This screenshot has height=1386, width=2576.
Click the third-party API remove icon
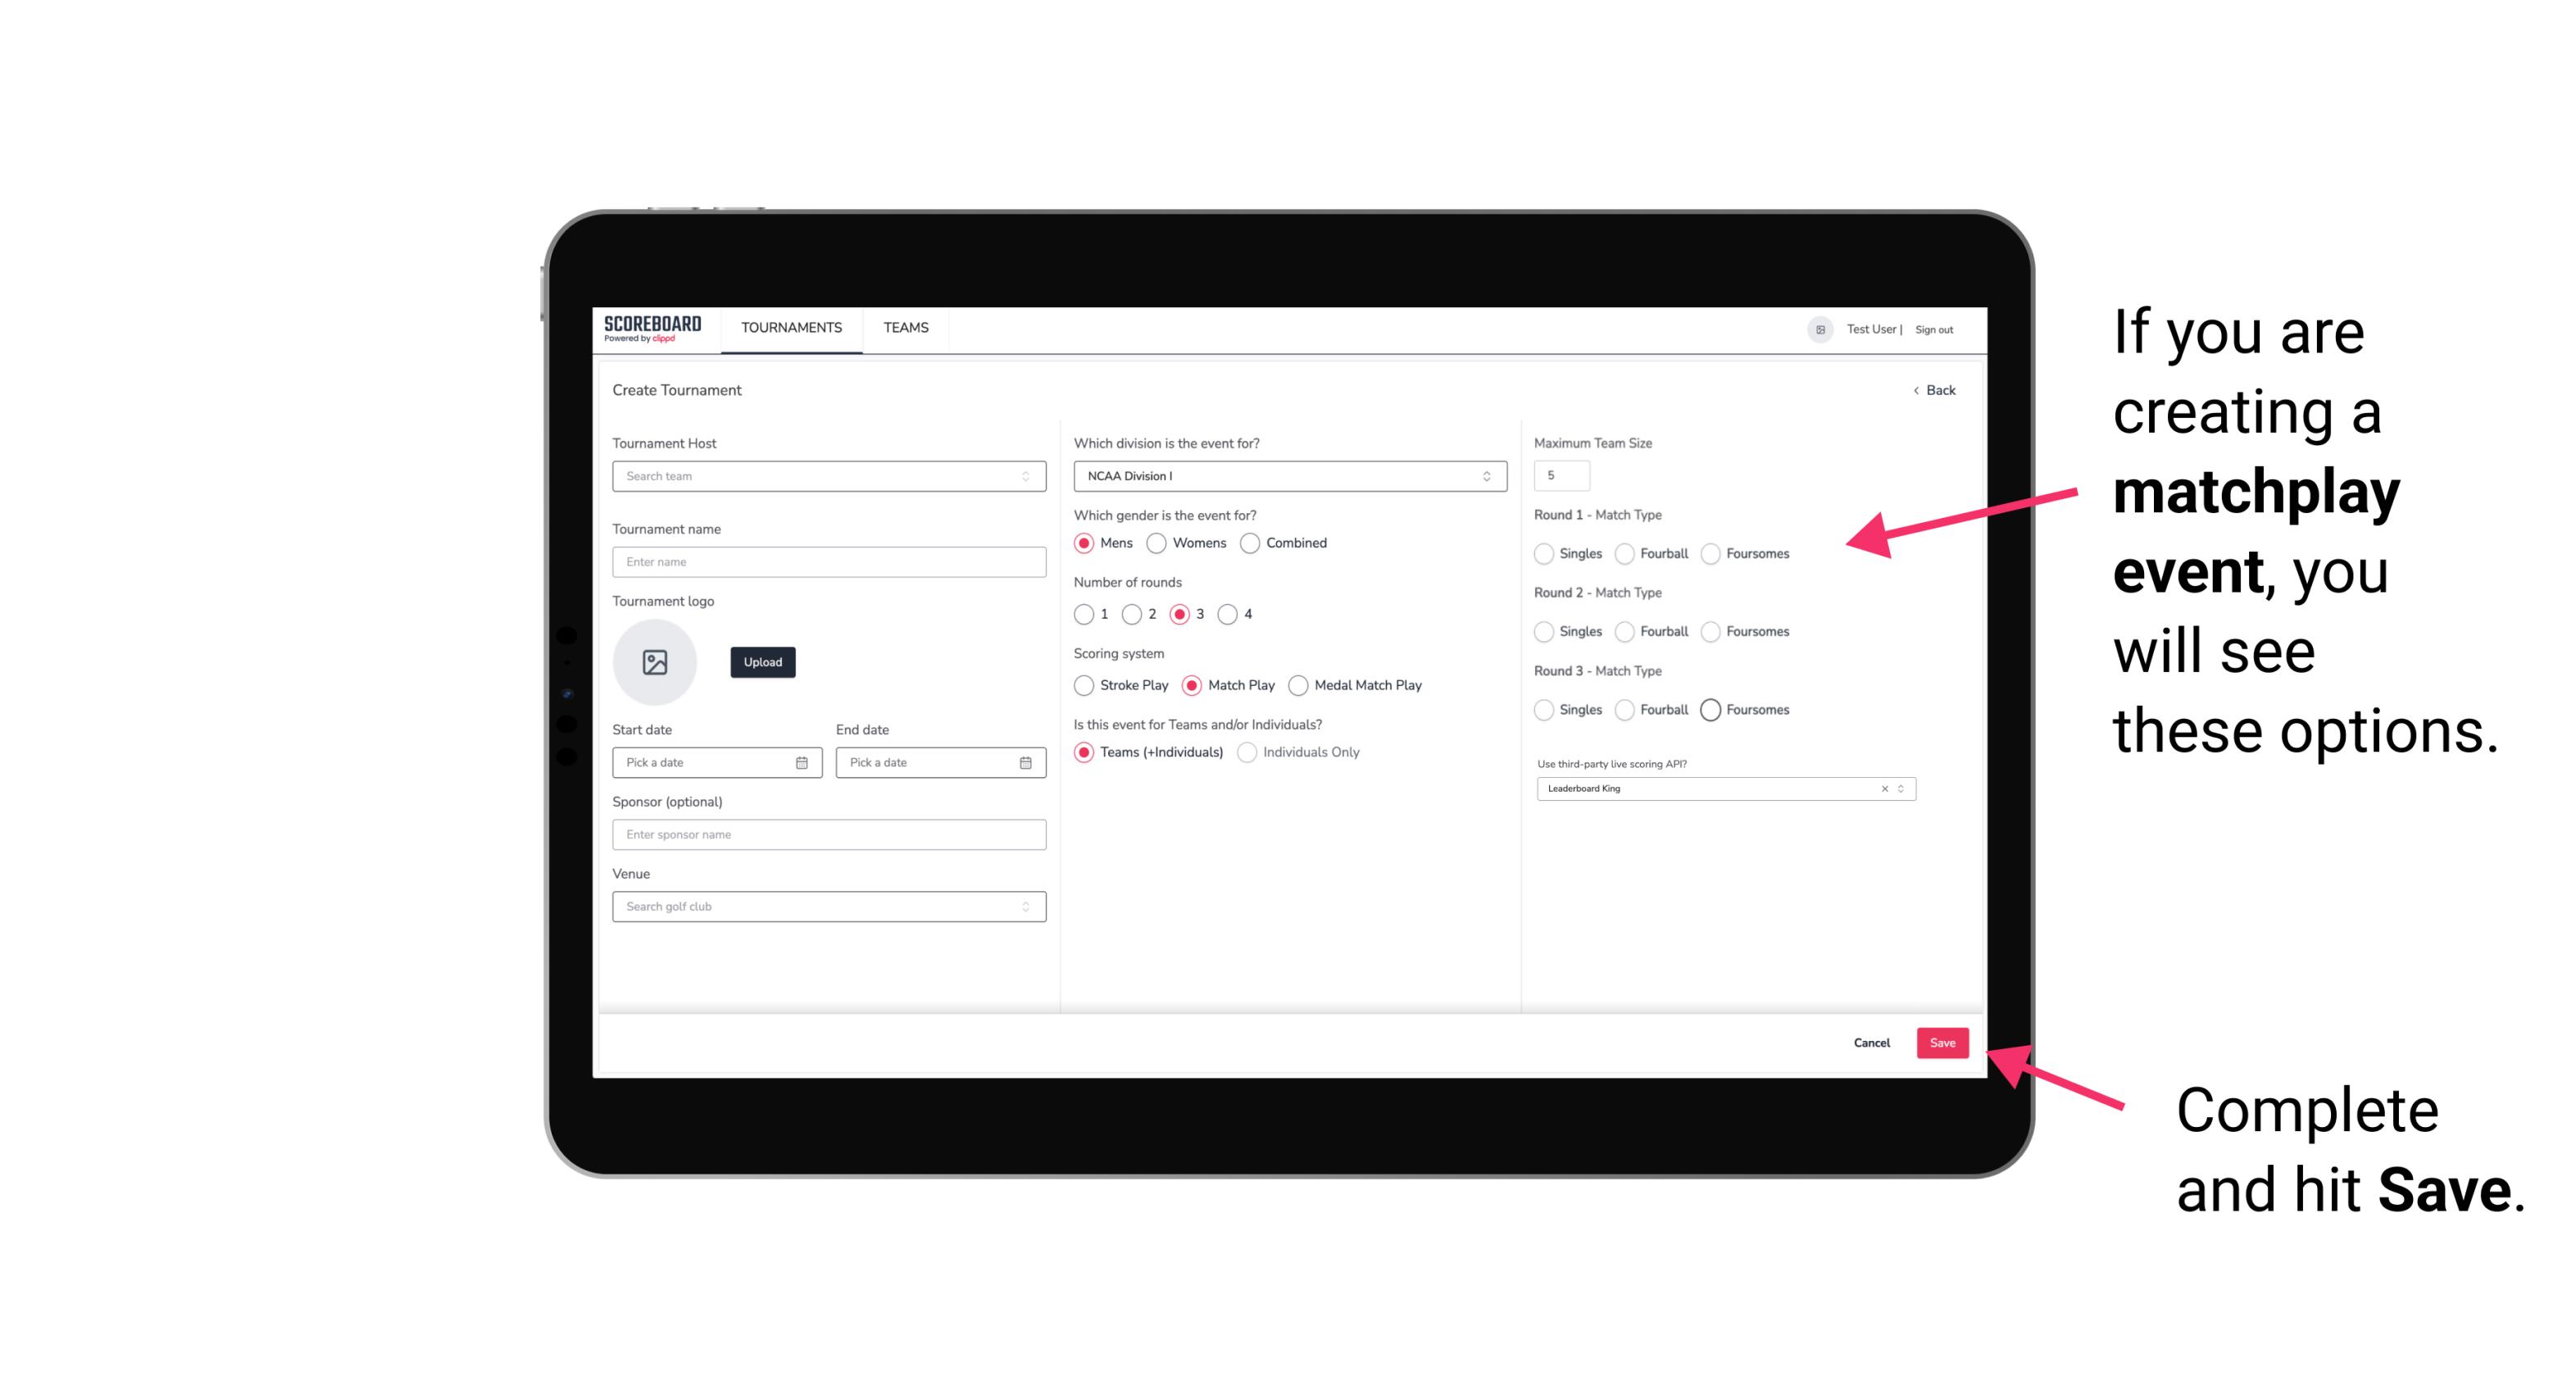(1887, 788)
